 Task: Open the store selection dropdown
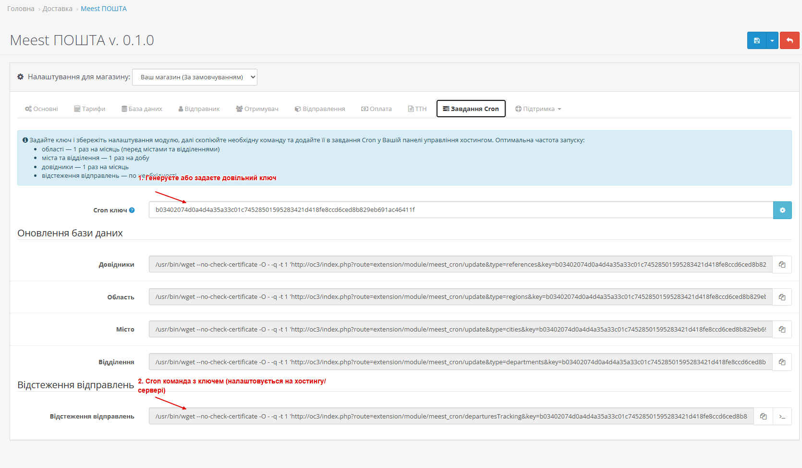(194, 77)
